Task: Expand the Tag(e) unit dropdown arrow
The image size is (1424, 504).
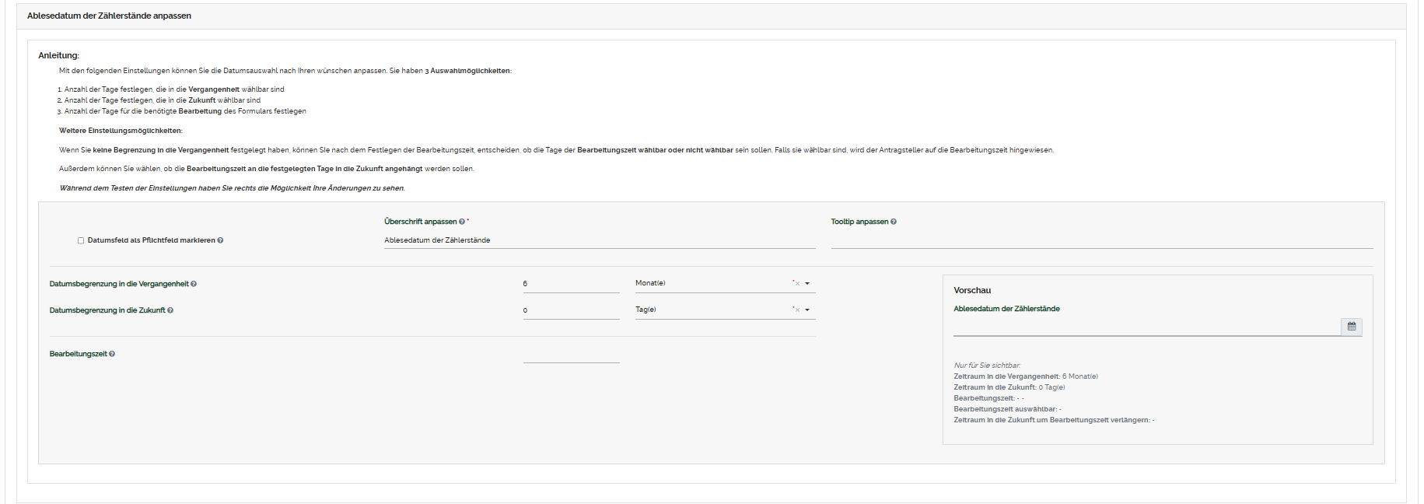Action: pos(807,310)
